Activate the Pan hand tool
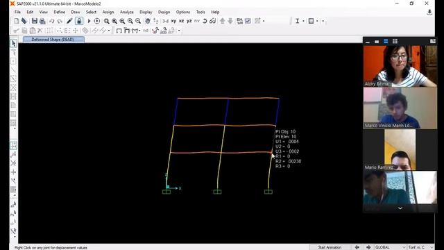444x250 pixels. 148,21
